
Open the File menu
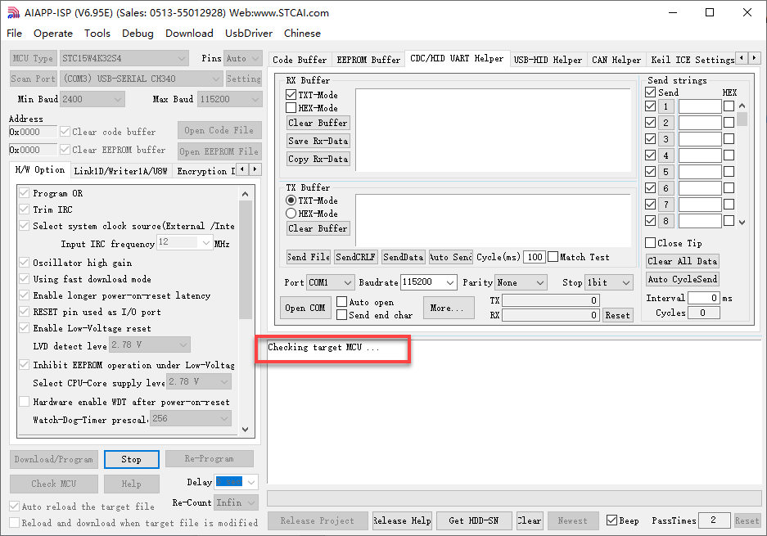coord(14,34)
